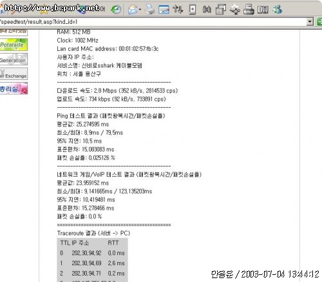Open the Potalsite sidebar banner
322x282 pixels.
[14, 45]
